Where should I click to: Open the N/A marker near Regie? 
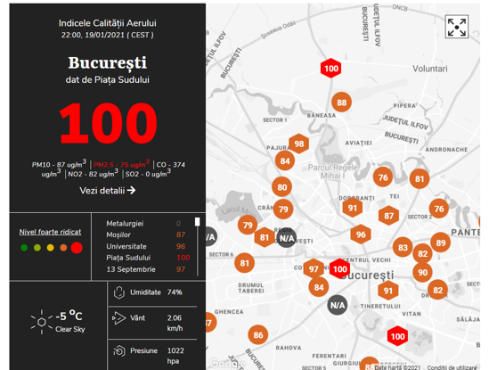click(x=287, y=238)
